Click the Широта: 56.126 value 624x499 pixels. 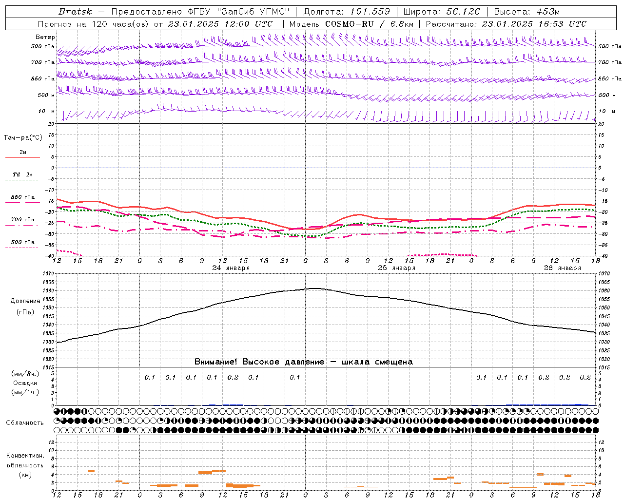tap(442, 12)
